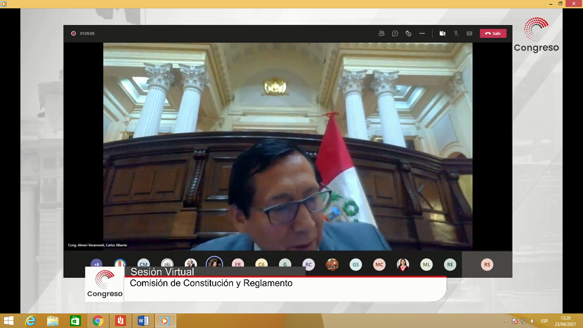Share content with the upload tray icon
The width and height of the screenshot is (583, 328).
tap(469, 34)
